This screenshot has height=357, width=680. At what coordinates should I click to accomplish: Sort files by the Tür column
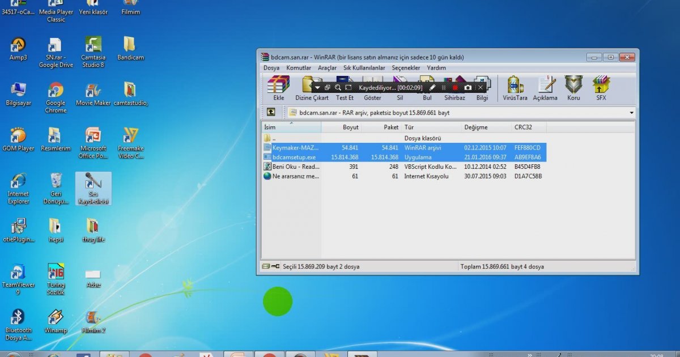[431, 127]
